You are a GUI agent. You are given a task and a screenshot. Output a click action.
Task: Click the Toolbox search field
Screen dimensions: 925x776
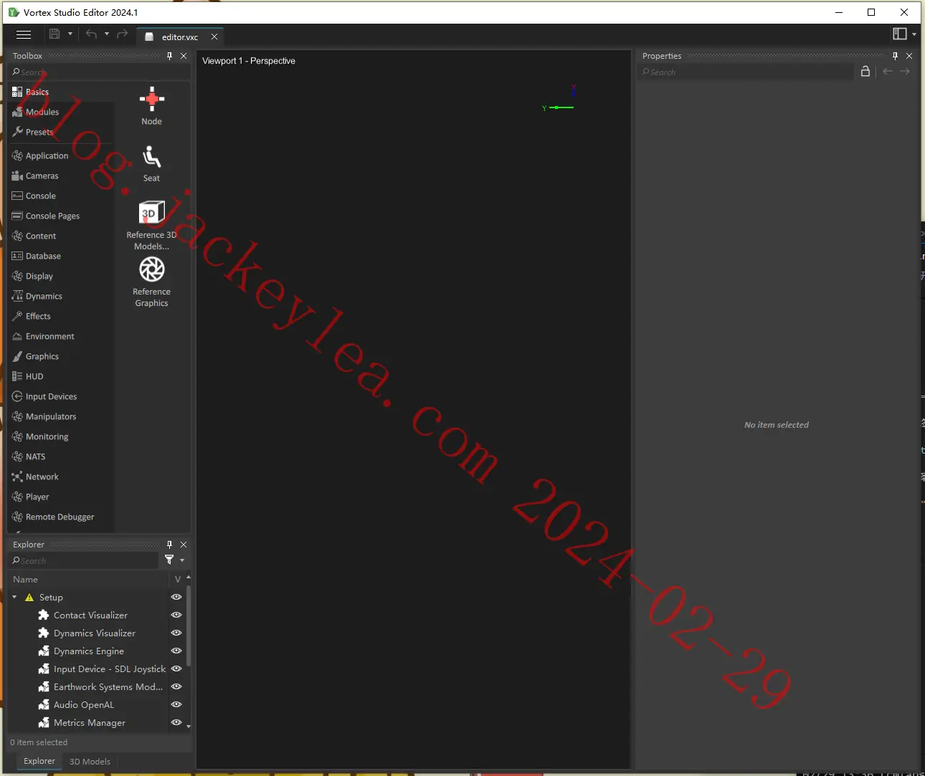pyautogui.click(x=99, y=72)
